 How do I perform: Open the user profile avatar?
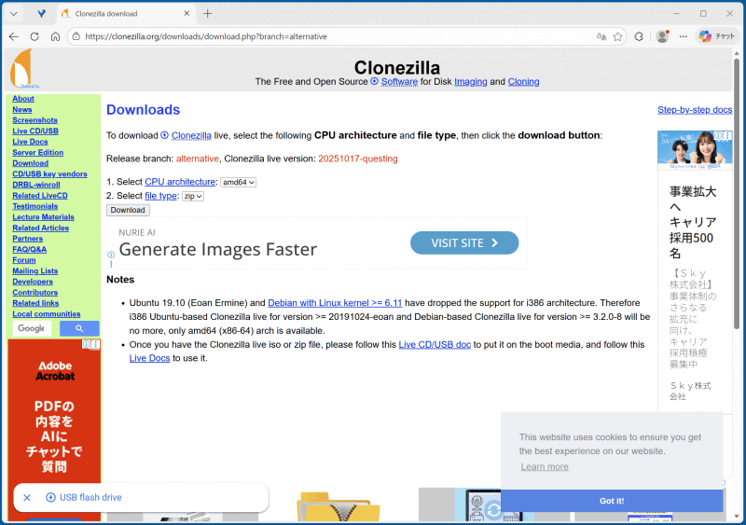(x=662, y=36)
